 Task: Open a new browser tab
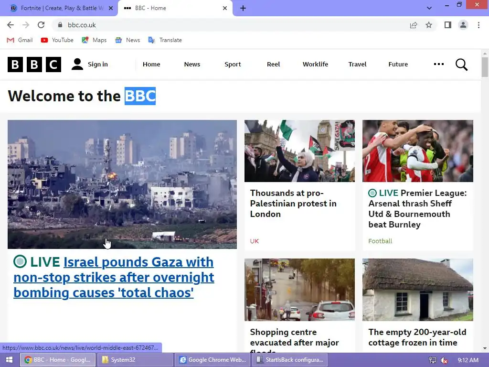pyautogui.click(x=243, y=8)
